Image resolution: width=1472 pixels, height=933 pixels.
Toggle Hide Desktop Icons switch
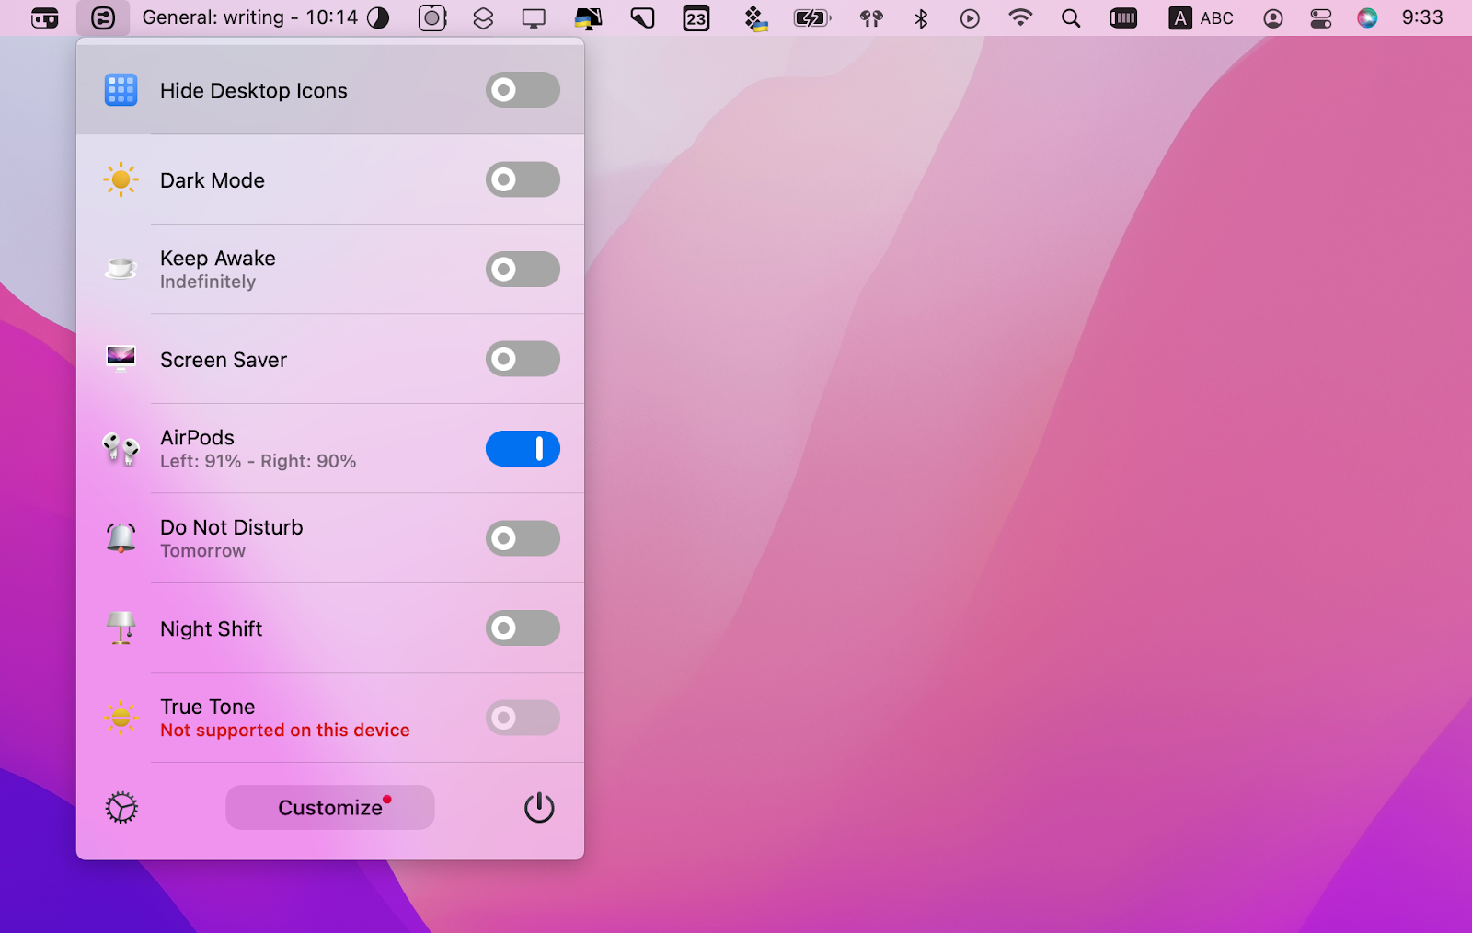pyautogui.click(x=523, y=90)
